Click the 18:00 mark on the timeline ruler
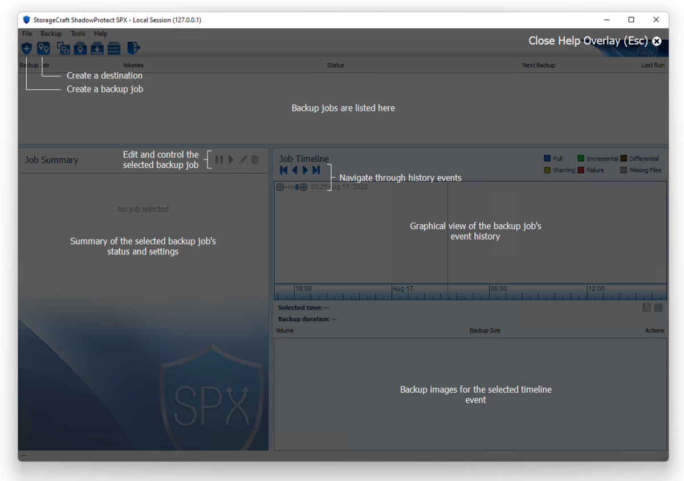This screenshot has width=684, height=481. (304, 289)
